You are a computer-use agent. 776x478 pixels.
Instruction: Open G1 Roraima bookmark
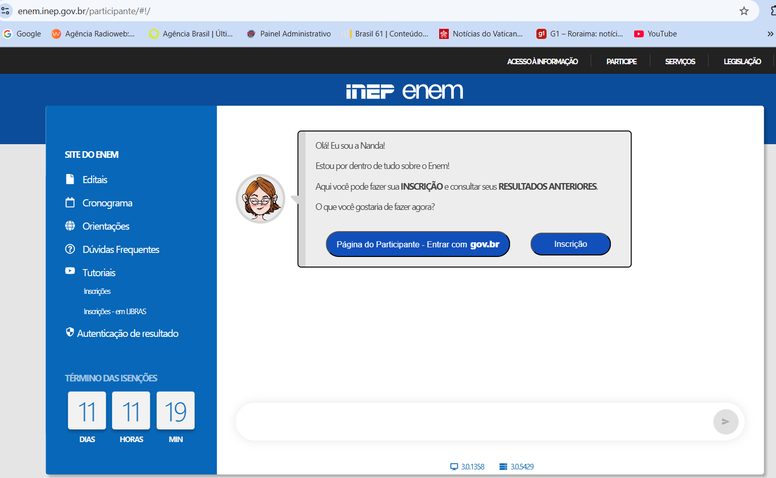(580, 34)
